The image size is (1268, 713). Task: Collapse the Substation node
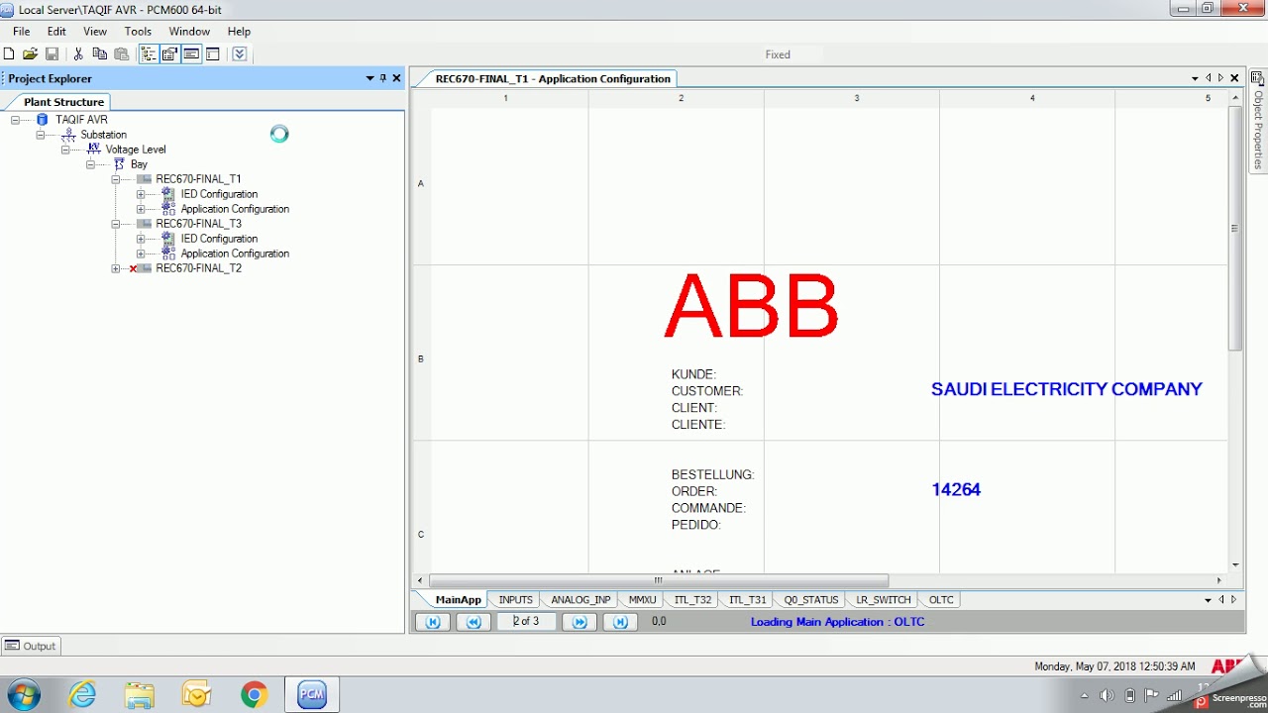[41, 135]
